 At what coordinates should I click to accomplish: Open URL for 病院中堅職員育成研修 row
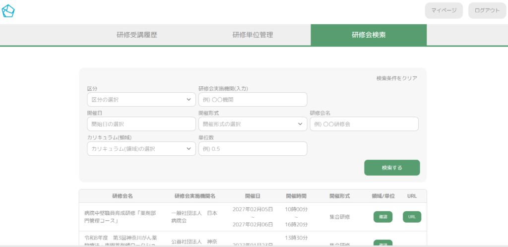point(412,217)
